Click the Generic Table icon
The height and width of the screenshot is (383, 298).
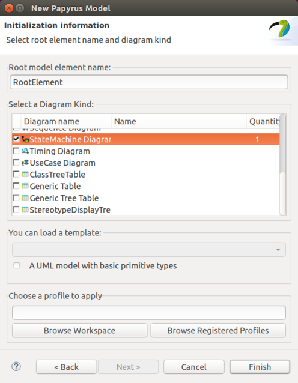pos(25,186)
